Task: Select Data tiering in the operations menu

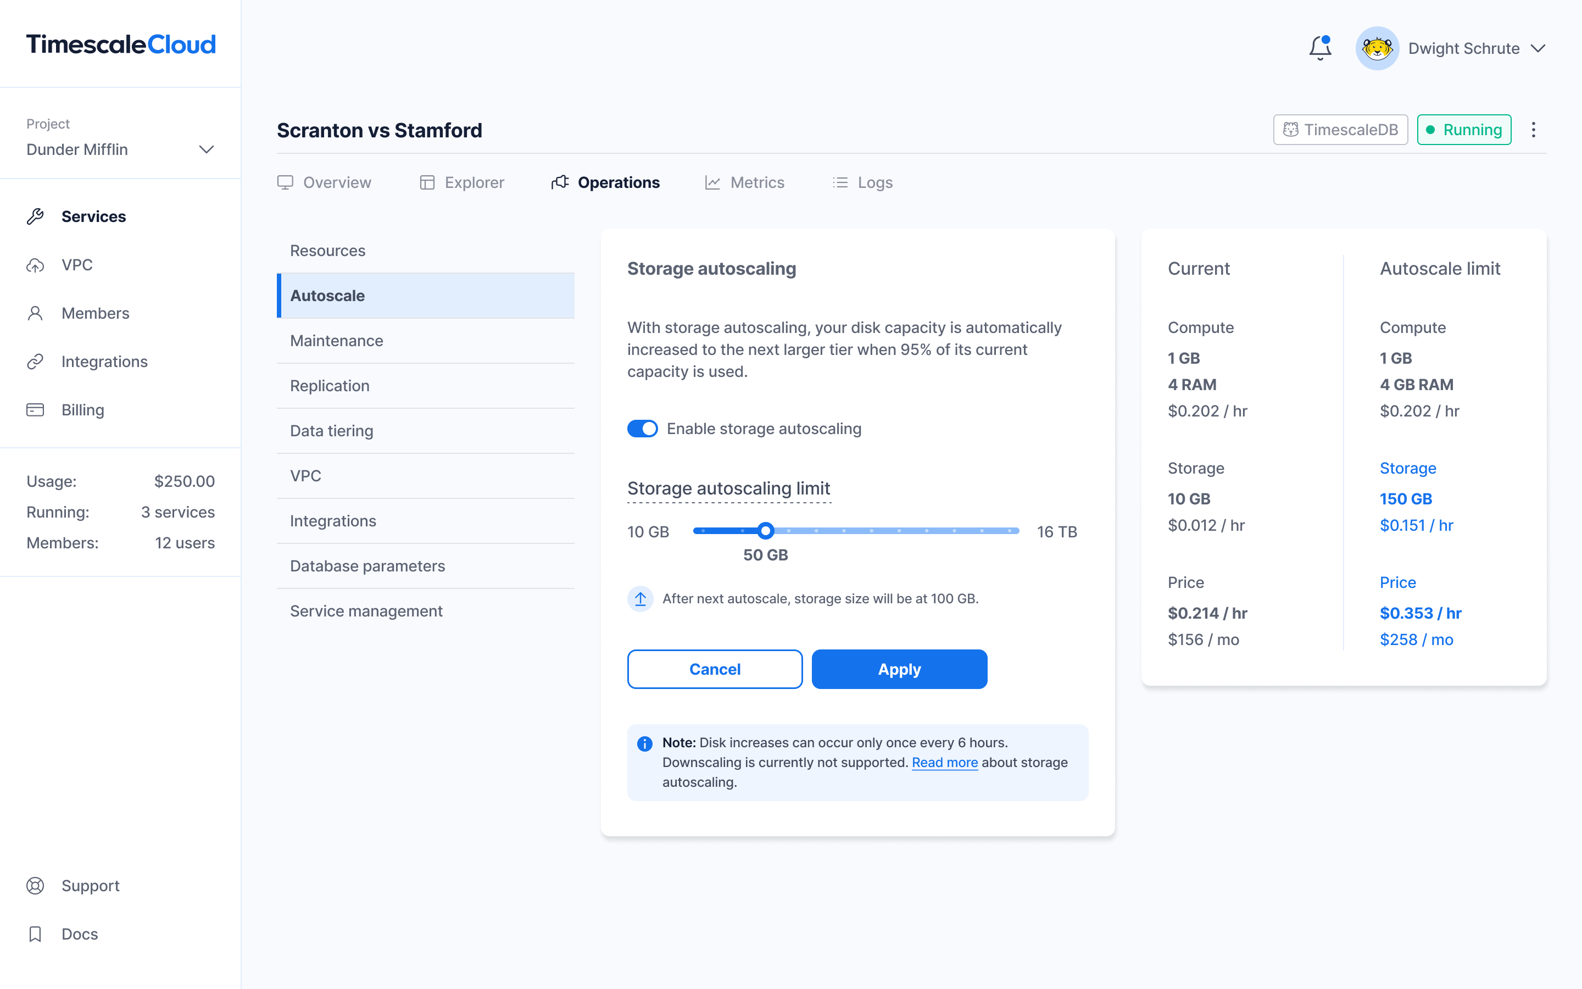Action: tap(331, 431)
